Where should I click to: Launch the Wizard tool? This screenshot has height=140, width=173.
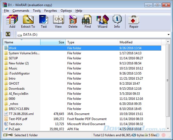(x=102, y=21)
